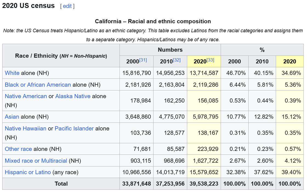Viewport: 307px width, 193px height.
Task: Open the Native Hawaiian link
Action: pos(25,128)
